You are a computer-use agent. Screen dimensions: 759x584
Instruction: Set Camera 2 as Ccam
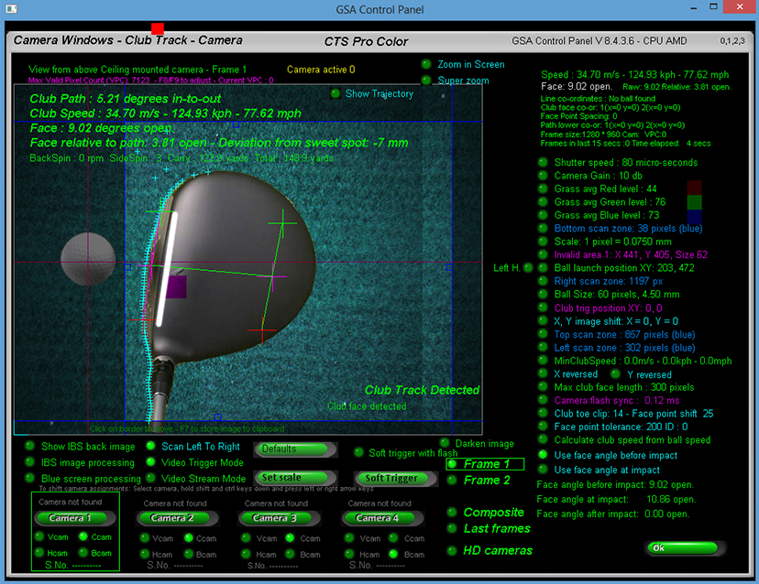point(188,537)
